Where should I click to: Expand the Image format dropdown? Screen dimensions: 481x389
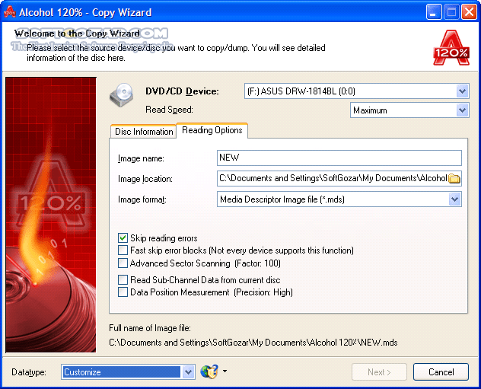(x=455, y=199)
